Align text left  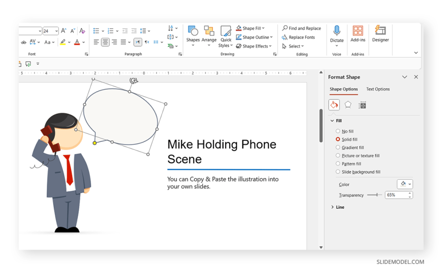pyautogui.click(x=96, y=42)
